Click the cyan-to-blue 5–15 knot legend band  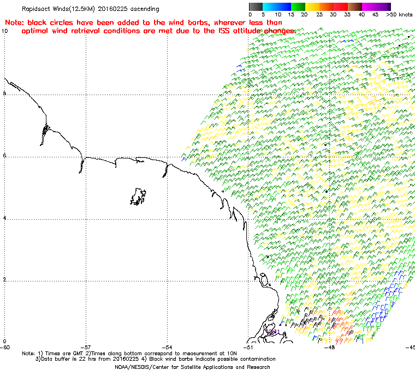(x=277, y=7)
